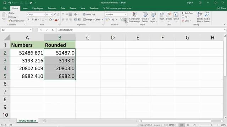The width and height of the screenshot is (227, 127).
Task: Open the File tab
Action: coord(5,8)
